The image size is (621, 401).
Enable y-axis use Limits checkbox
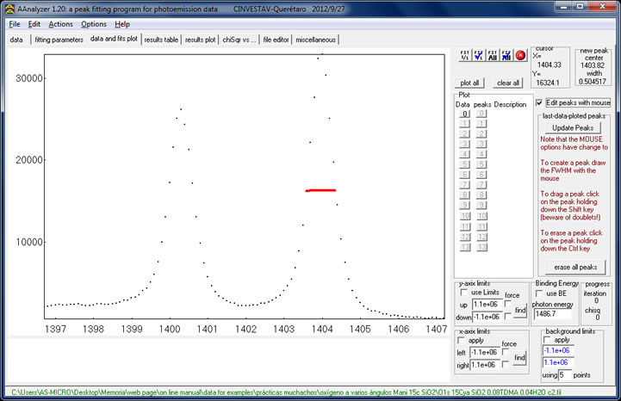[463, 293]
